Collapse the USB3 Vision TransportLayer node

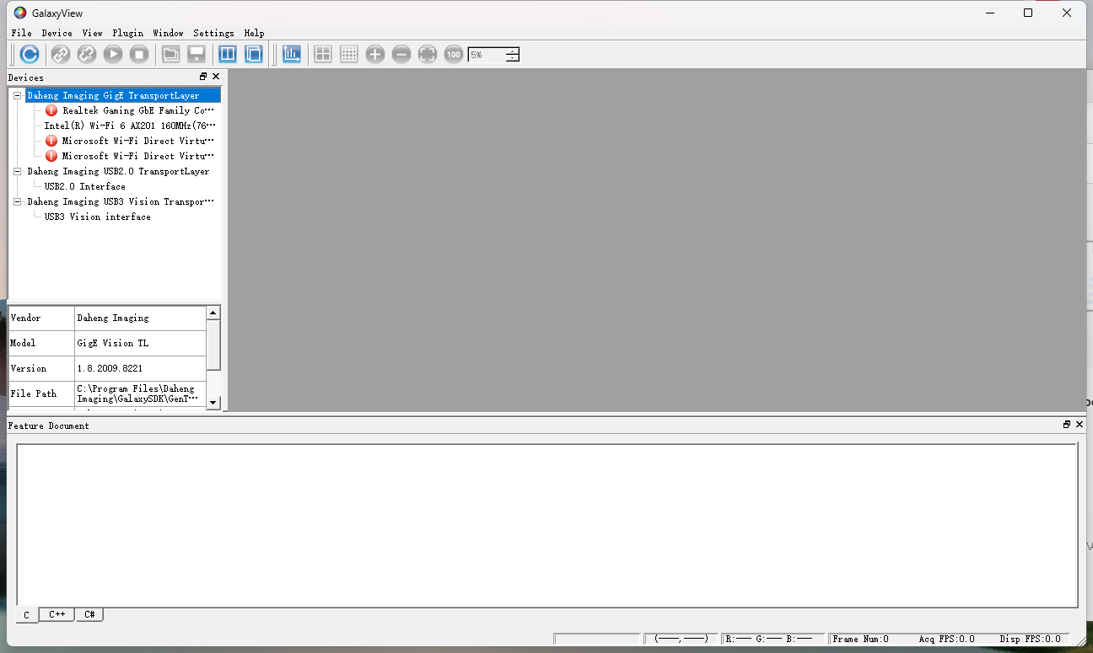tap(18, 201)
